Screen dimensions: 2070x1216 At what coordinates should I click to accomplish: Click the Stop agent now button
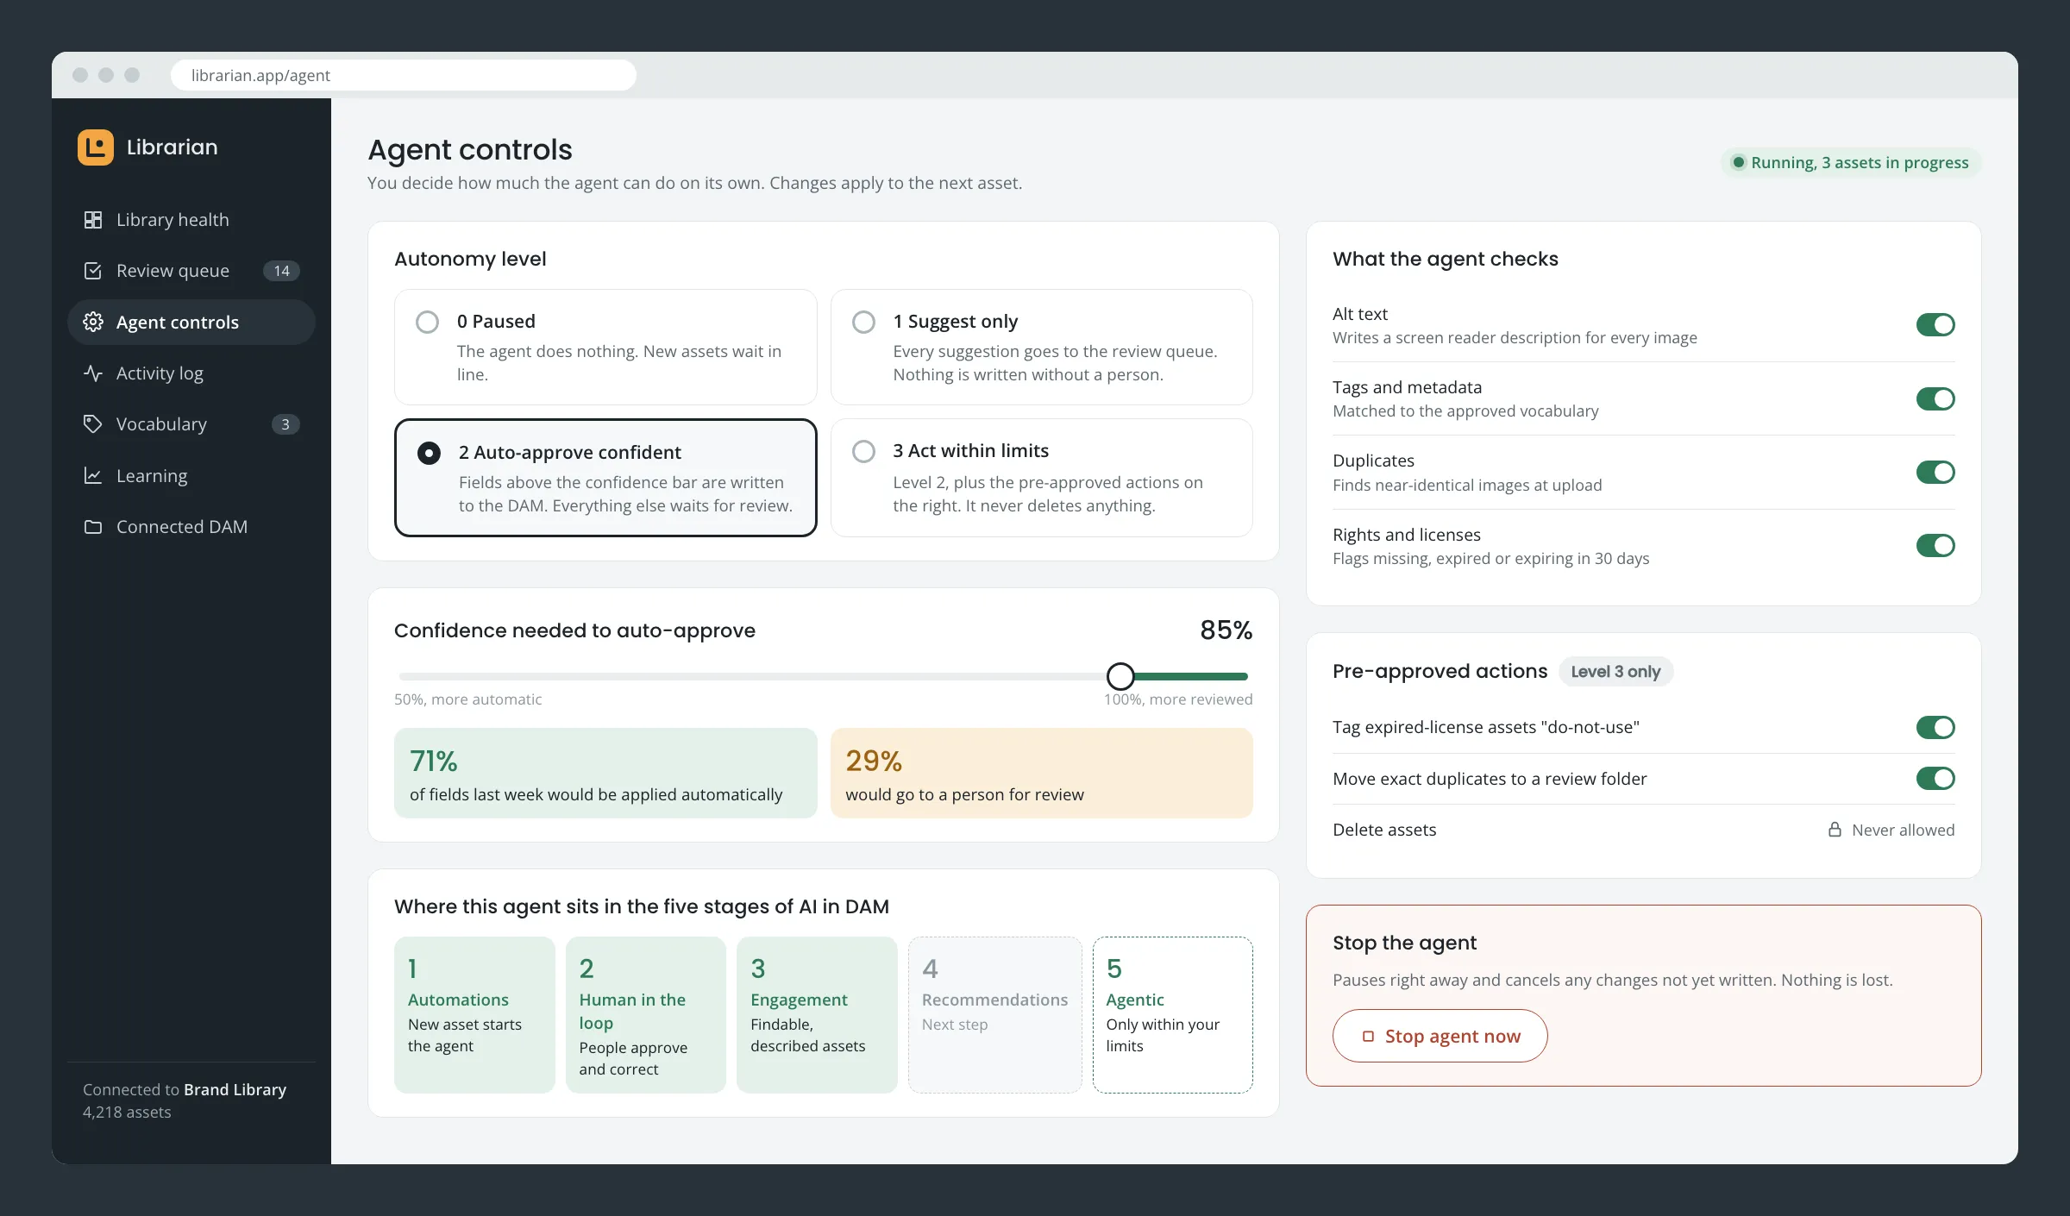tap(1440, 1036)
